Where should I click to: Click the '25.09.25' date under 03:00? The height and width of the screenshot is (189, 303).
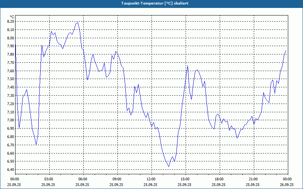[48, 184]
